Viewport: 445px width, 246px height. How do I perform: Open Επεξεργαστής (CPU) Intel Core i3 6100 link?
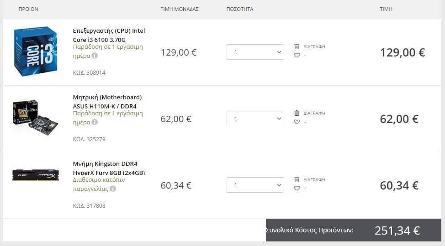pos(109,35)
